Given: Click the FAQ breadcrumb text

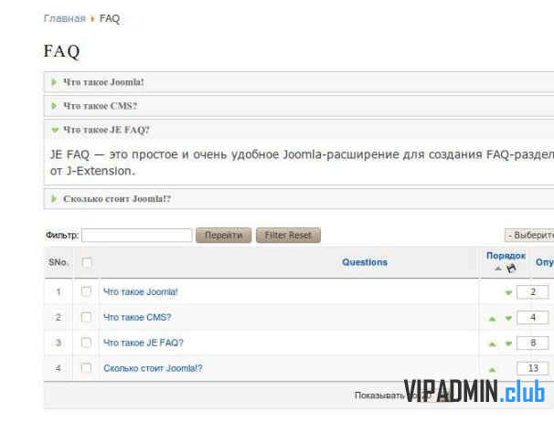Looking at the screenshot, I should [110, 18].
